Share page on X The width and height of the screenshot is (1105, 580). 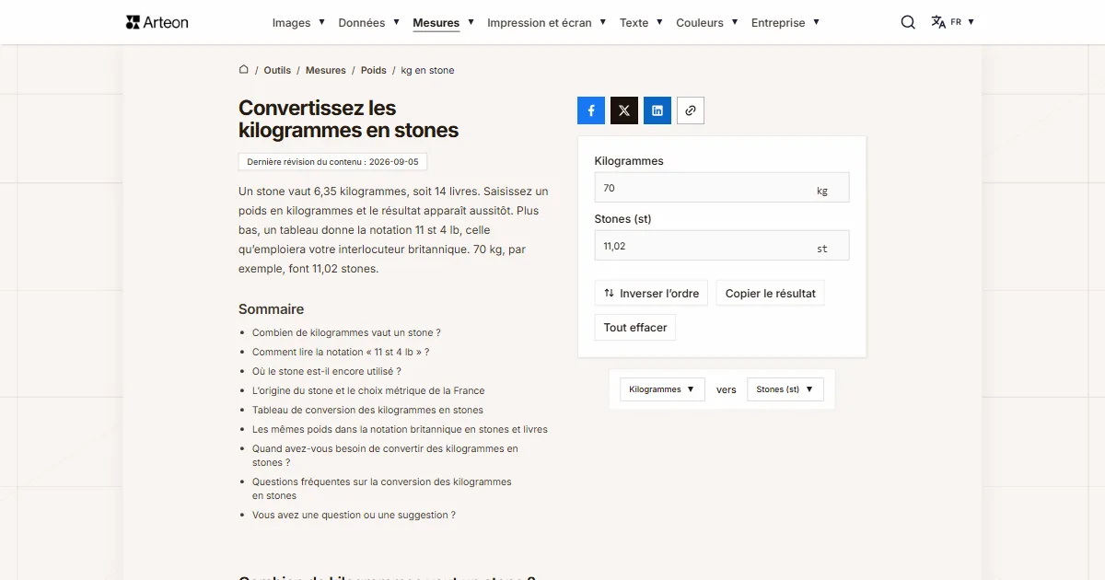click(624, 110)
